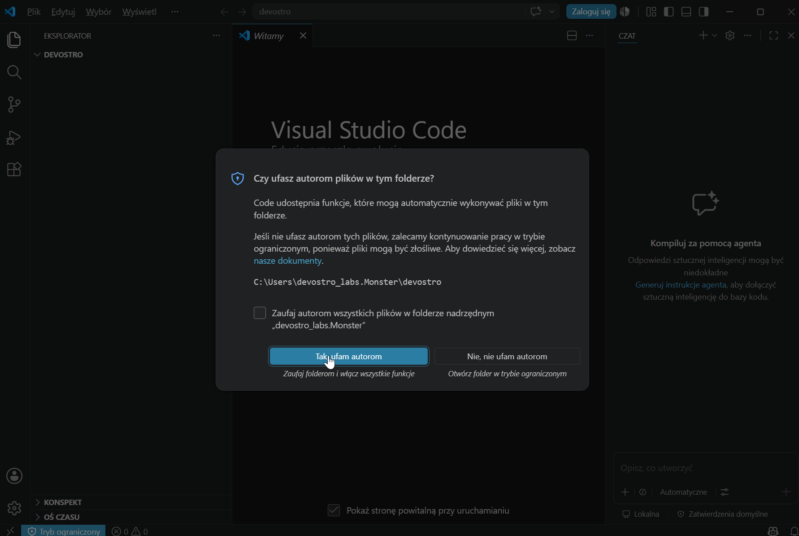The width and height of the screenshot is (799, 536).
Task: Click the folder path C:\Users\devostro_labs.Monster\devostro
Action: coord(347,282)
